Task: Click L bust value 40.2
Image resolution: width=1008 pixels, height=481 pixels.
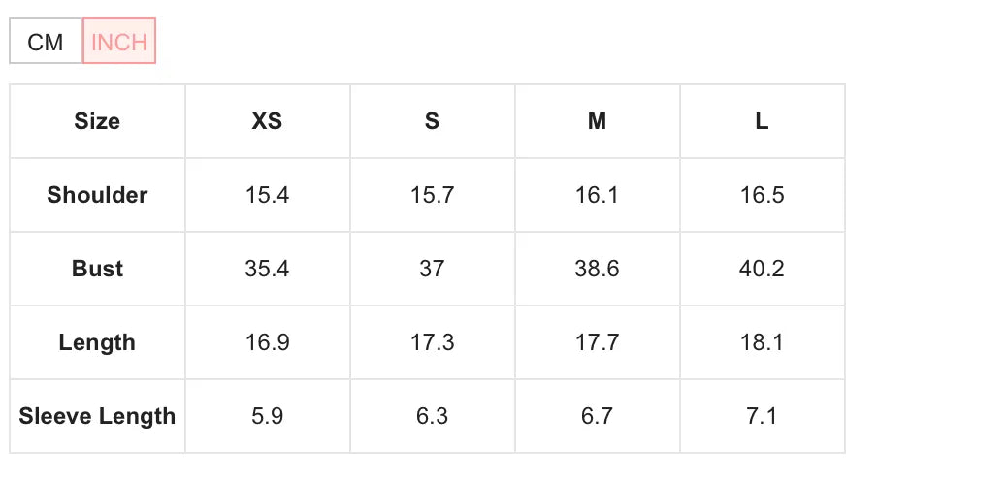Action: [762, 269]
